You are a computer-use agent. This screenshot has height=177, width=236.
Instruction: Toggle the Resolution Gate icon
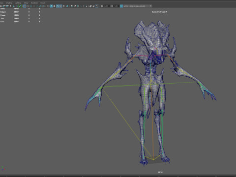(x=31, y=6)
